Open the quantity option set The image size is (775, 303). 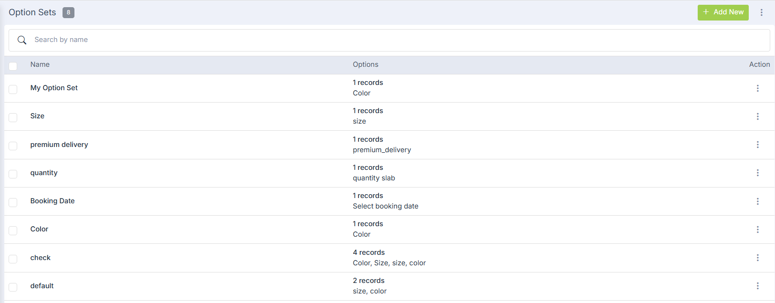pos(44,173)
